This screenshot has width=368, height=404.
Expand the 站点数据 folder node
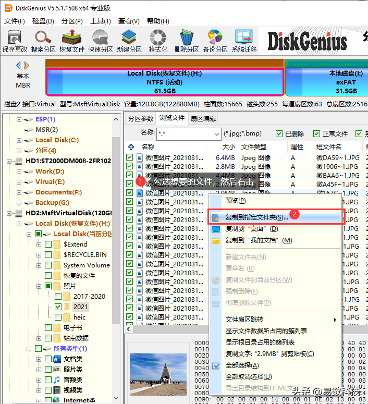tap(39, 338)
